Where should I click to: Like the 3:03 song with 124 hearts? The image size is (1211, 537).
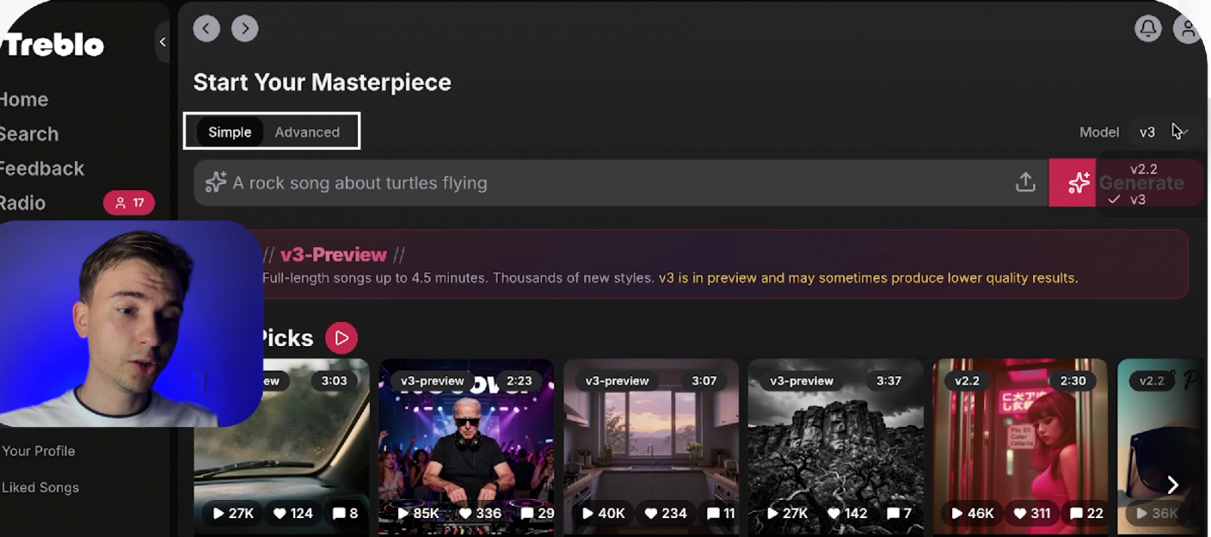[293, 513]
